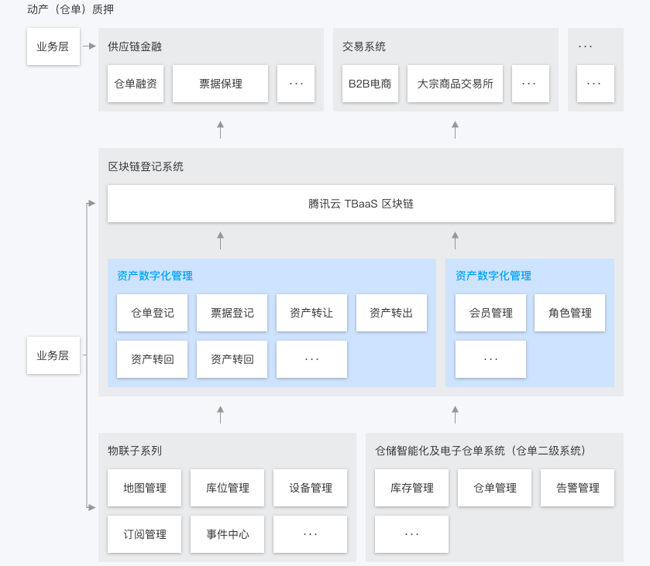Select the 告警管理 block

(x=578, y=488)
